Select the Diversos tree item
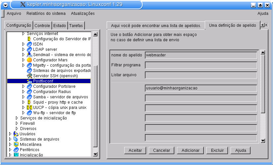This screenshot has width=273, height=165. point(28,129)
